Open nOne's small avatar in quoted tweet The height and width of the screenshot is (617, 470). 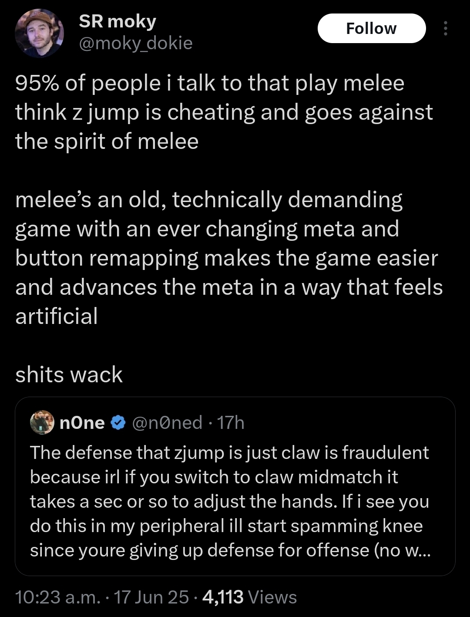[42, 422]
